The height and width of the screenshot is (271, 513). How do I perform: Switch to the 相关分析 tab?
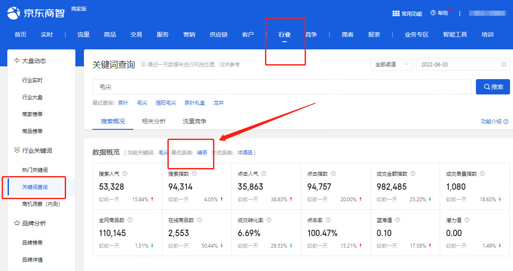pyautogui.click(x=154, y=121)
